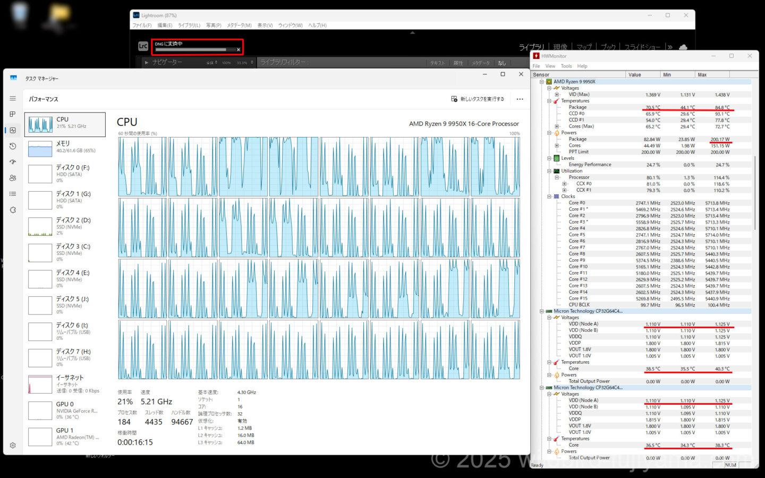Show more modules with the double-chevron icon
This screenshot has width=765, height=478.
[x=670, y=47]
